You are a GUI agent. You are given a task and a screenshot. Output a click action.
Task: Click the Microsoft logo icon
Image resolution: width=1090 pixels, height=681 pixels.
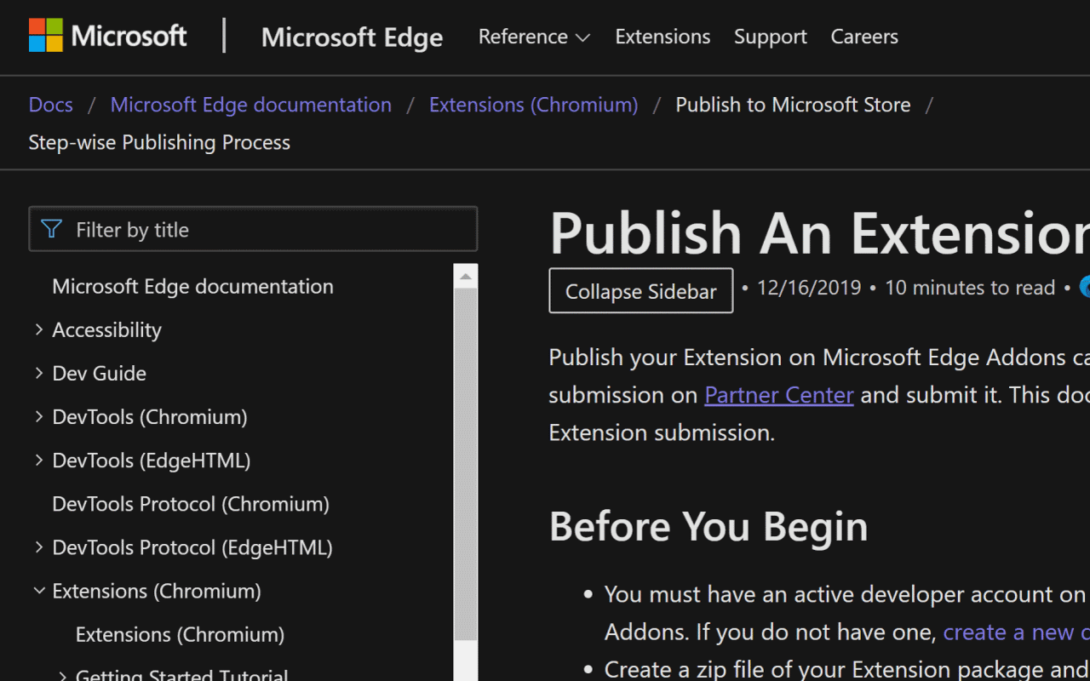(46, 36)
